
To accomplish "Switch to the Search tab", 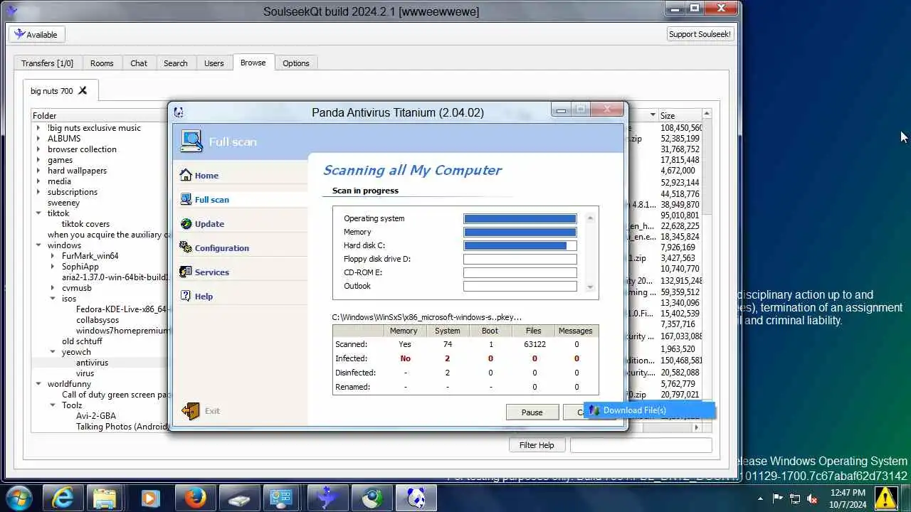I will 176,63.
